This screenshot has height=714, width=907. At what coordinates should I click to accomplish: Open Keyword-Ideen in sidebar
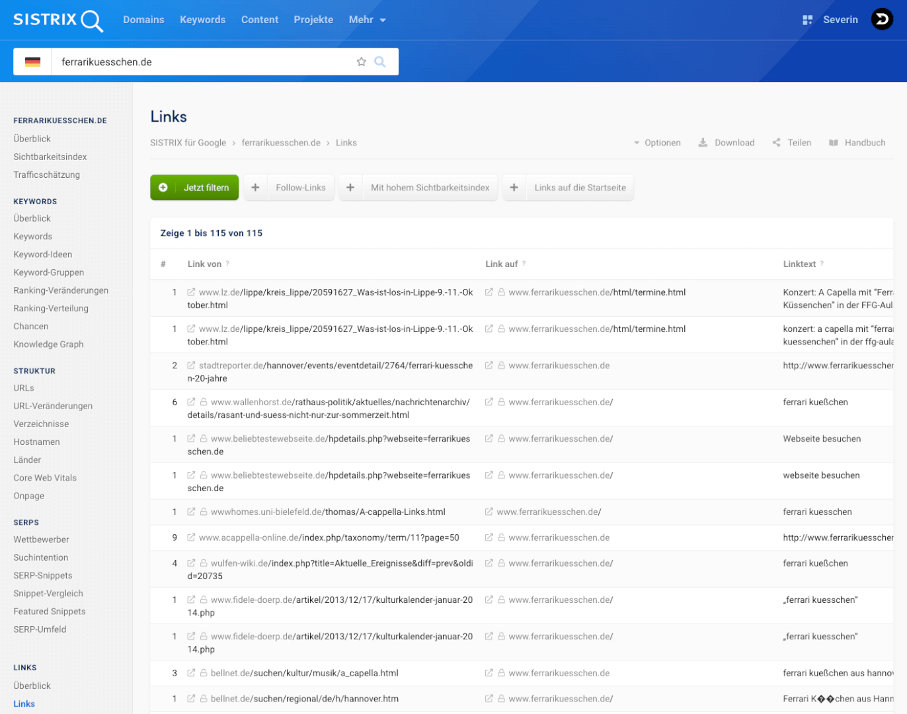(x=43, y=255)
